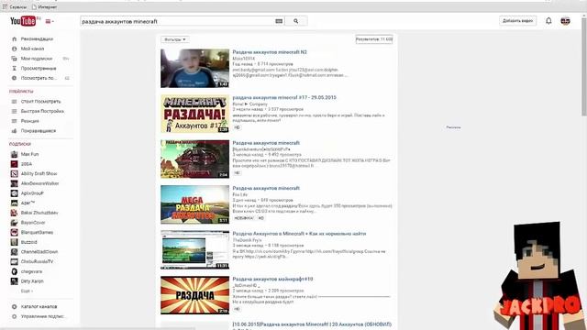Open Dirty Aaron channel icon
587x330 pixels.
[15, 281]
